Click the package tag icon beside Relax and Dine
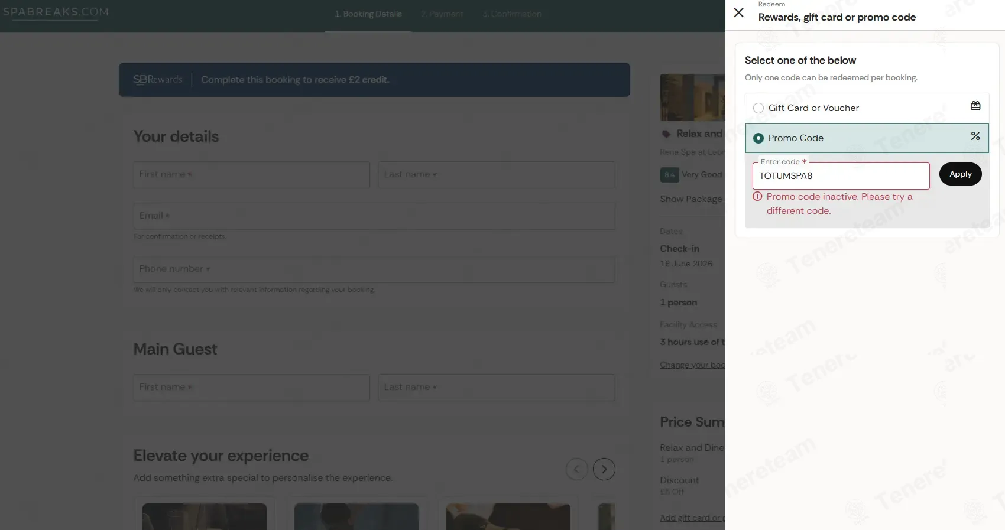The height and width of the screenshot is (530, 1005). point(666,134)
